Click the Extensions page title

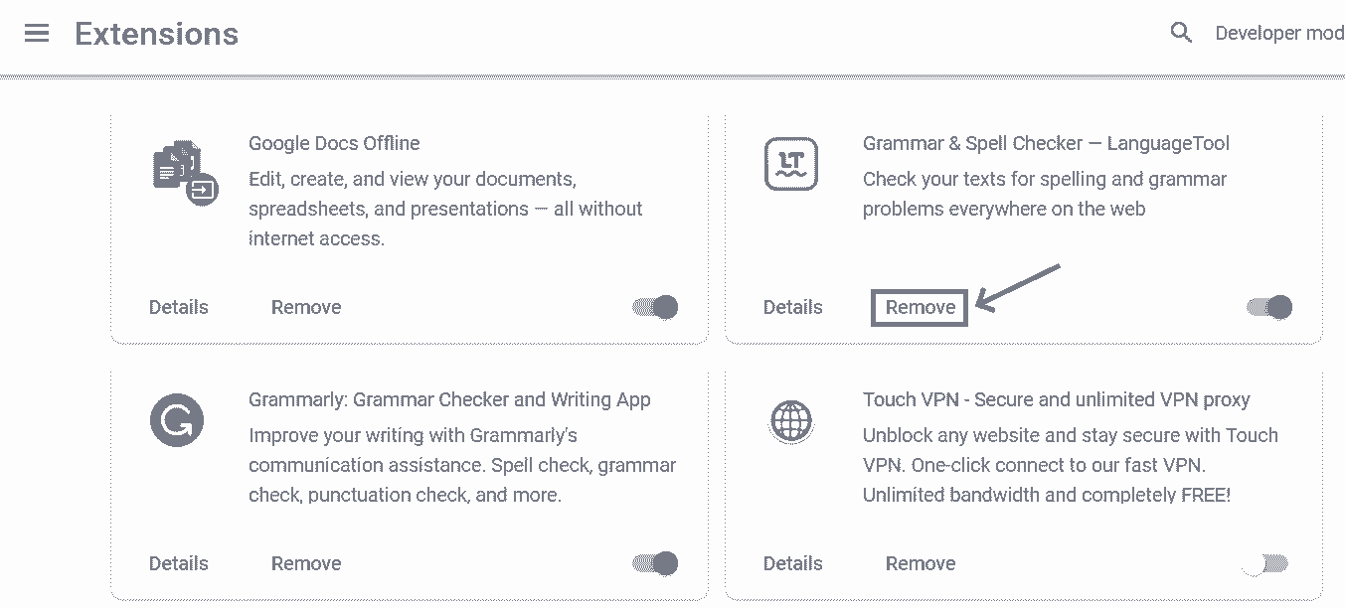[x=157, y=34]
